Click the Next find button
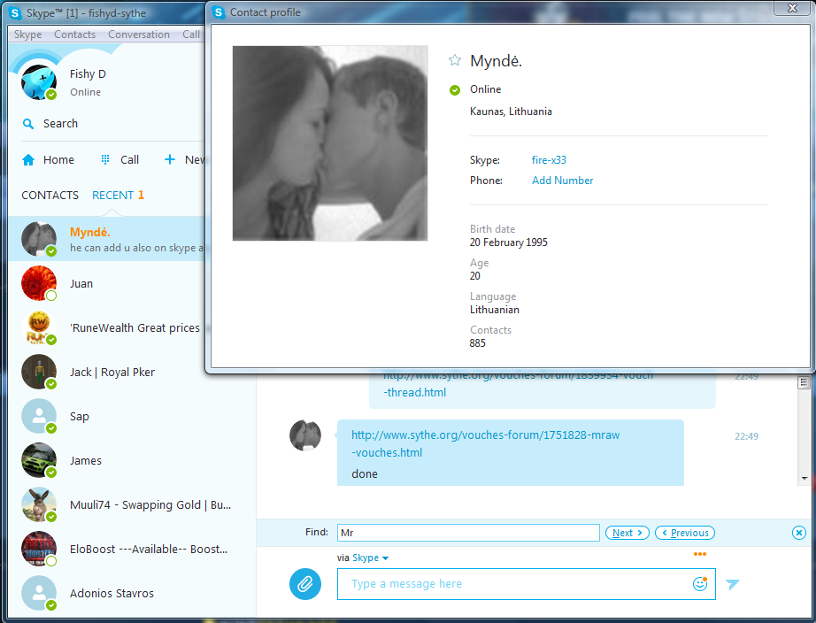The height and width of the screenshot is (623, 816). point(627,533)
